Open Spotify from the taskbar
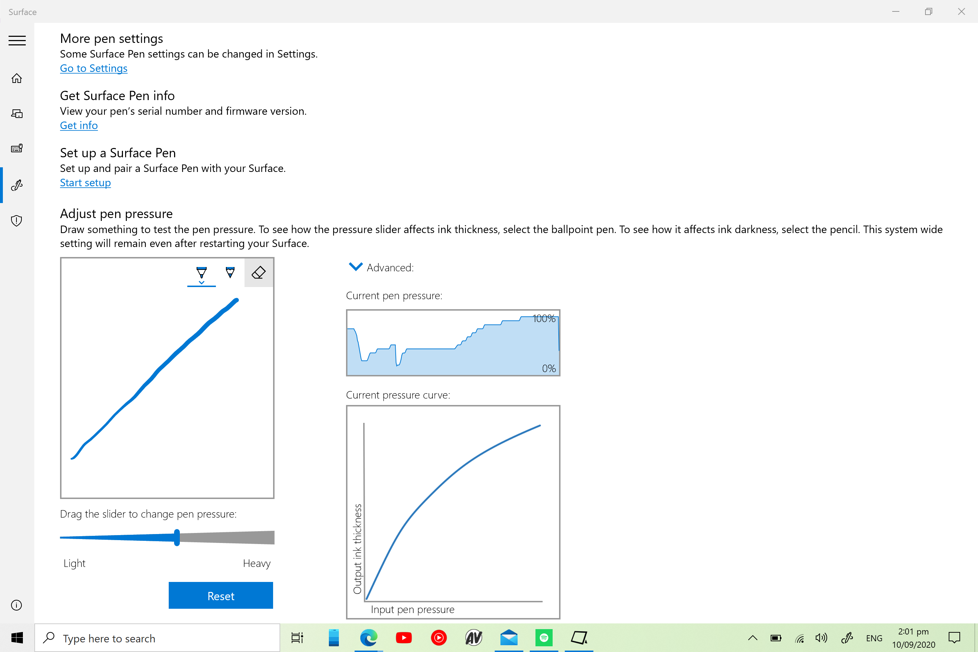978x652 pixels. pos(543,637)
